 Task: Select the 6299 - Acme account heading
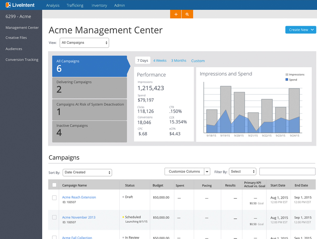point(18,17)
